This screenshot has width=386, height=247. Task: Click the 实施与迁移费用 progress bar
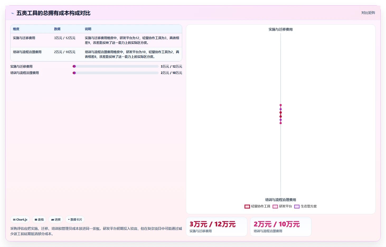coord(116,66)
